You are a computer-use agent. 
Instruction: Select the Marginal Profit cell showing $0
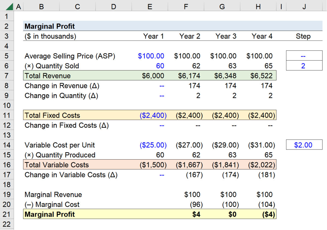coord(222,214)
